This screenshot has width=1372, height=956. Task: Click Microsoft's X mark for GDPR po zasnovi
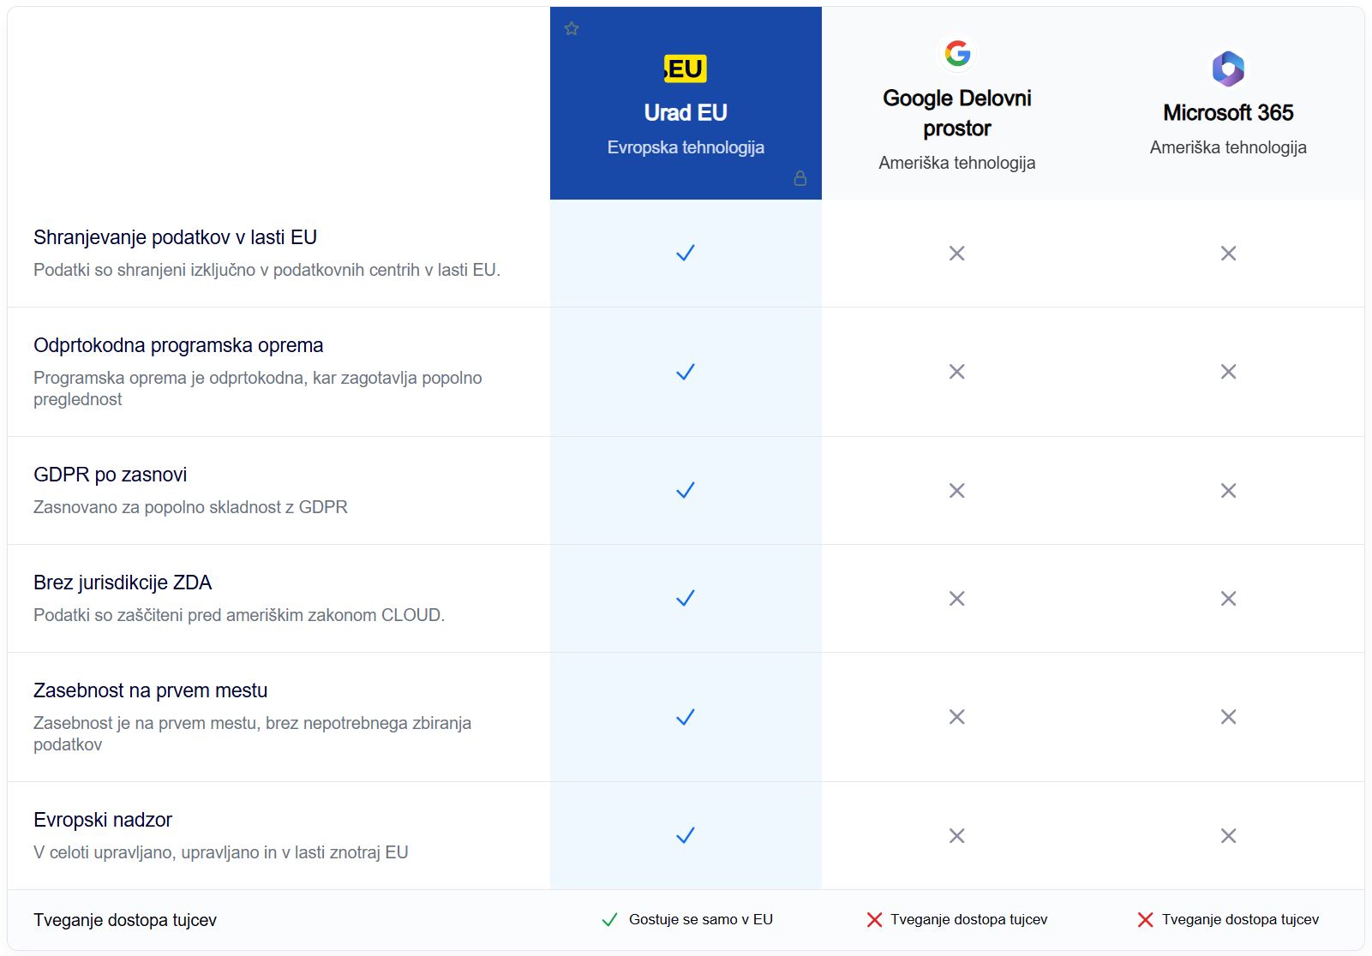pyautogui.click(x=1228, y=491)
